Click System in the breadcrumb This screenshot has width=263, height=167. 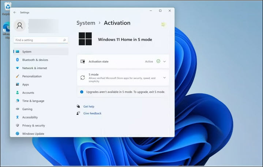86,23
